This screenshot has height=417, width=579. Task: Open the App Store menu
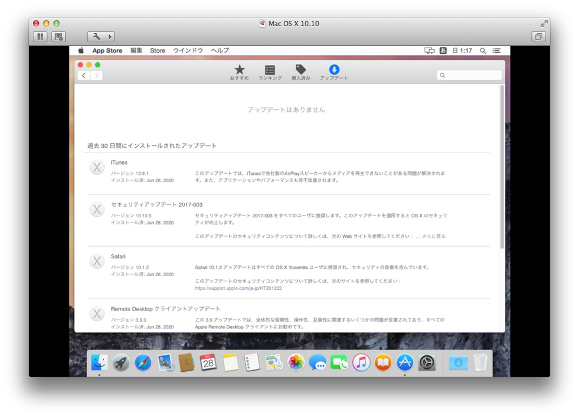pyautogui.click(x=107, y=50)
